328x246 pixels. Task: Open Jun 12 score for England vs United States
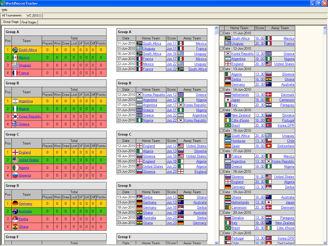click(x=171, y=146)
